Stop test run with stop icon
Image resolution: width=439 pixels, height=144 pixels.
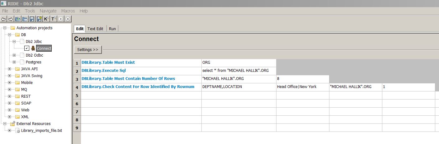[68, 19]
